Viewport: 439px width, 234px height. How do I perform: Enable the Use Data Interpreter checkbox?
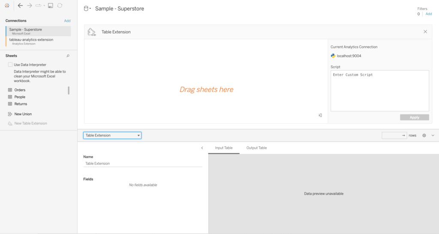coord(10,65)
